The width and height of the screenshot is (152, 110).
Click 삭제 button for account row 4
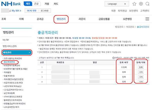(141, 82)
